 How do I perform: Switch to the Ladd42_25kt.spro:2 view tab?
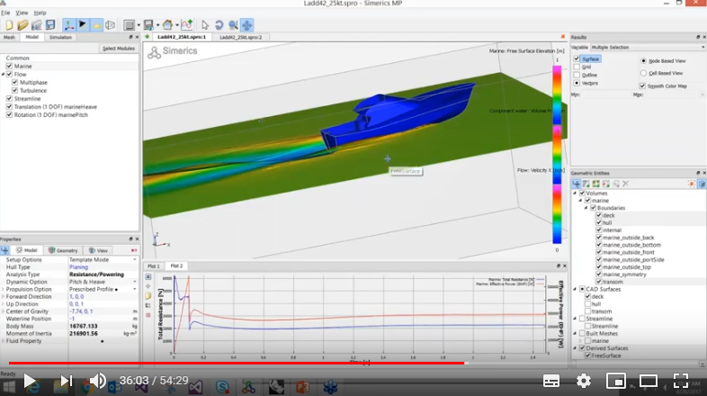[x=240, y=37]
